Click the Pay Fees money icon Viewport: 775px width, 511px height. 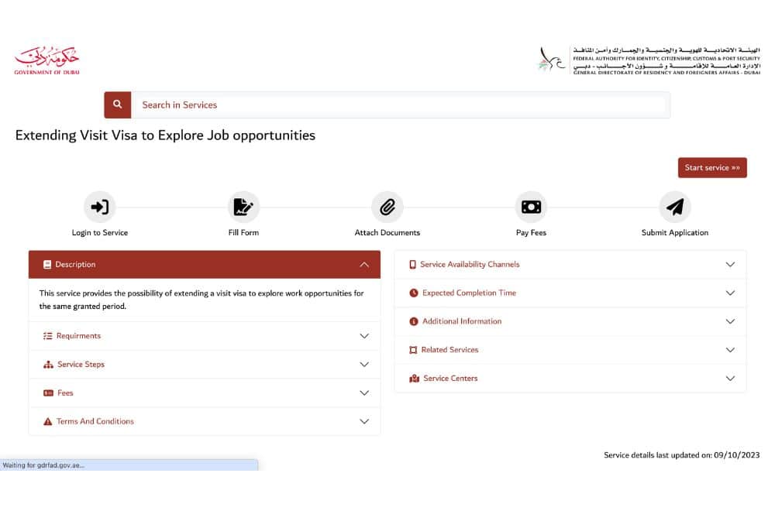[x=531, y=206]
